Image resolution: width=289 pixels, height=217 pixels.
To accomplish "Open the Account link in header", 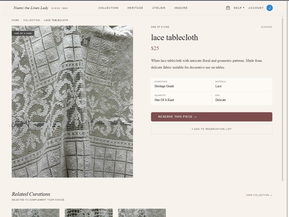I will point(256,8).
